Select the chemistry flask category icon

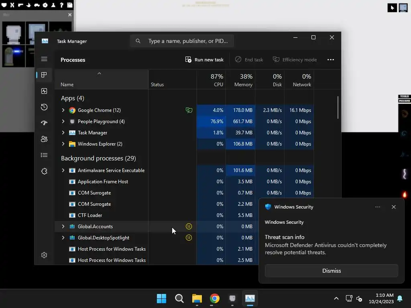pyautogui.click(x=53, y=5)
